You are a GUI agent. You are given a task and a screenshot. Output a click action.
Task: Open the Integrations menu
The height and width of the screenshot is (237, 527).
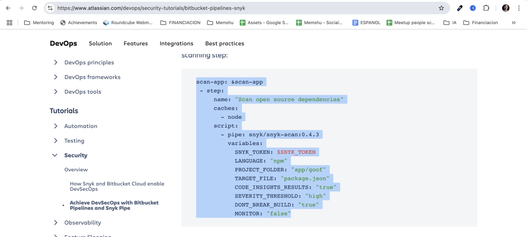pos(177,43)
